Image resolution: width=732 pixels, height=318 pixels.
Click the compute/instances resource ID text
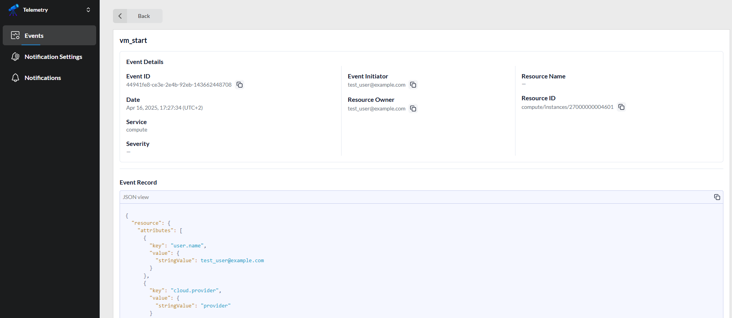click(567, 107)
